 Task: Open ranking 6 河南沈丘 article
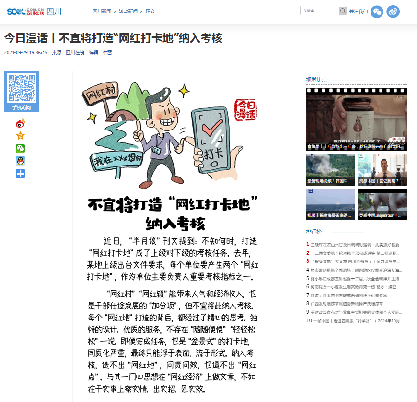(x=355, y=287)
